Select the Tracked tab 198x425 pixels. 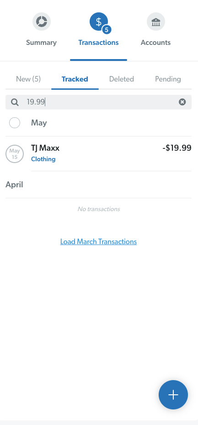pyautogui.click(x=75, y=79)
